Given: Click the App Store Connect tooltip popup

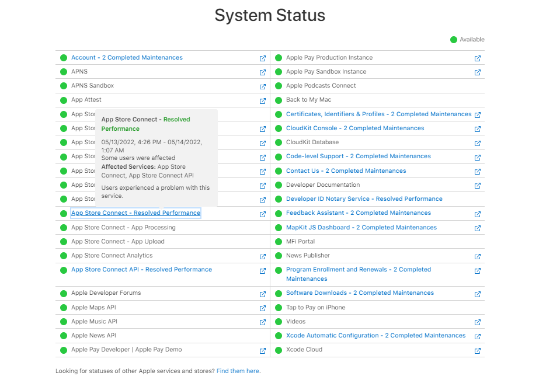Looking at the screenshot, I should [x=156, y=157].
